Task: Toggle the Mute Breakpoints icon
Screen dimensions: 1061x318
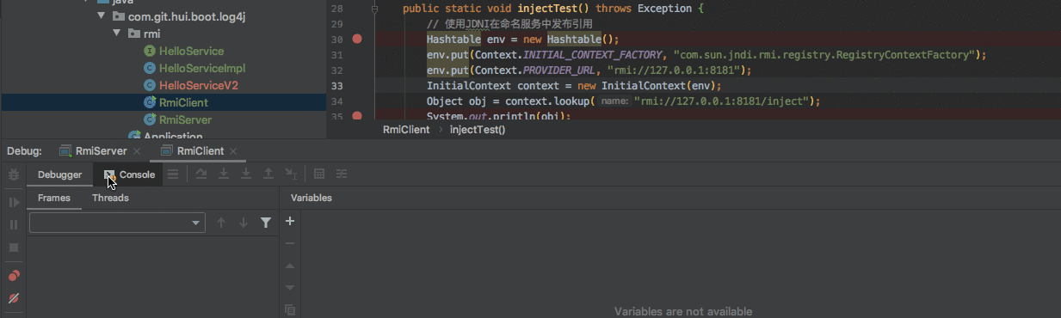Action: [14, 298]
